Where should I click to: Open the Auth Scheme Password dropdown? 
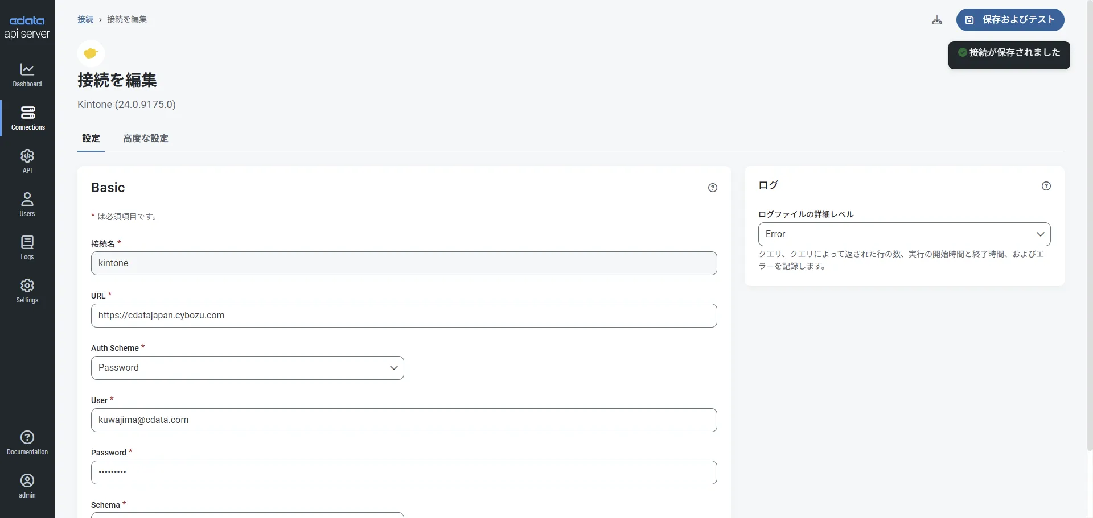248,368
